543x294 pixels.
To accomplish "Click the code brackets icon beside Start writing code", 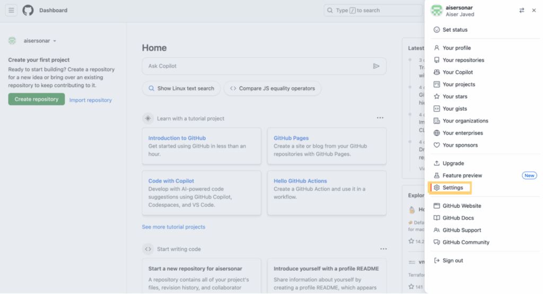I will tap(148, 249).
